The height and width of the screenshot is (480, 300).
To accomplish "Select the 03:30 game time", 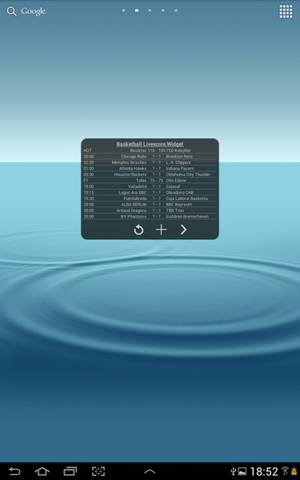I will (89, 174).
